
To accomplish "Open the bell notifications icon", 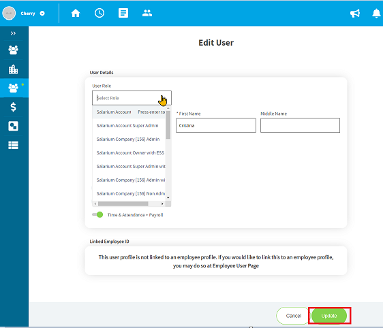I will pyautogui.click(x=376, y=13).
